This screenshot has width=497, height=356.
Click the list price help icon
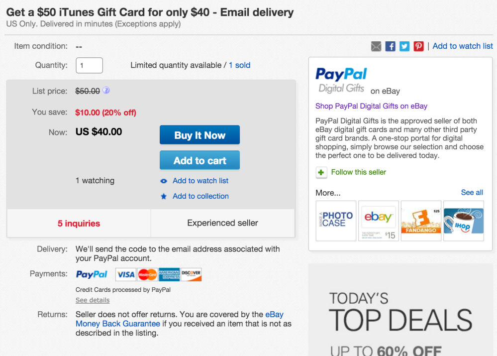(x=106, y=91)
